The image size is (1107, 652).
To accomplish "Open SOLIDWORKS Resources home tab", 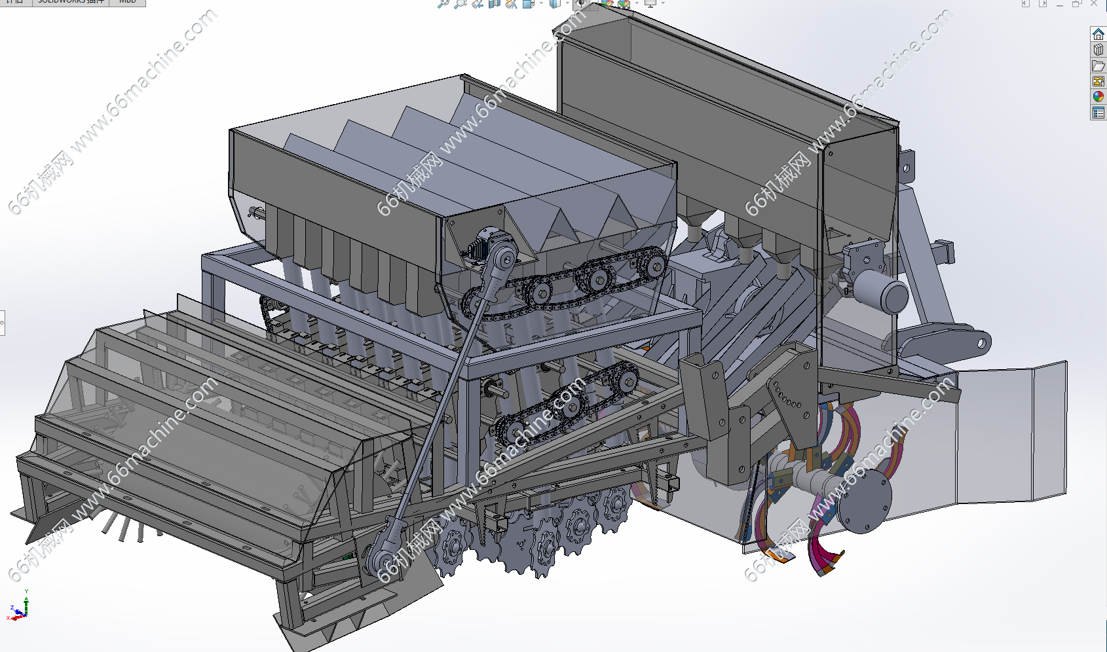I will coord(1098,34).
